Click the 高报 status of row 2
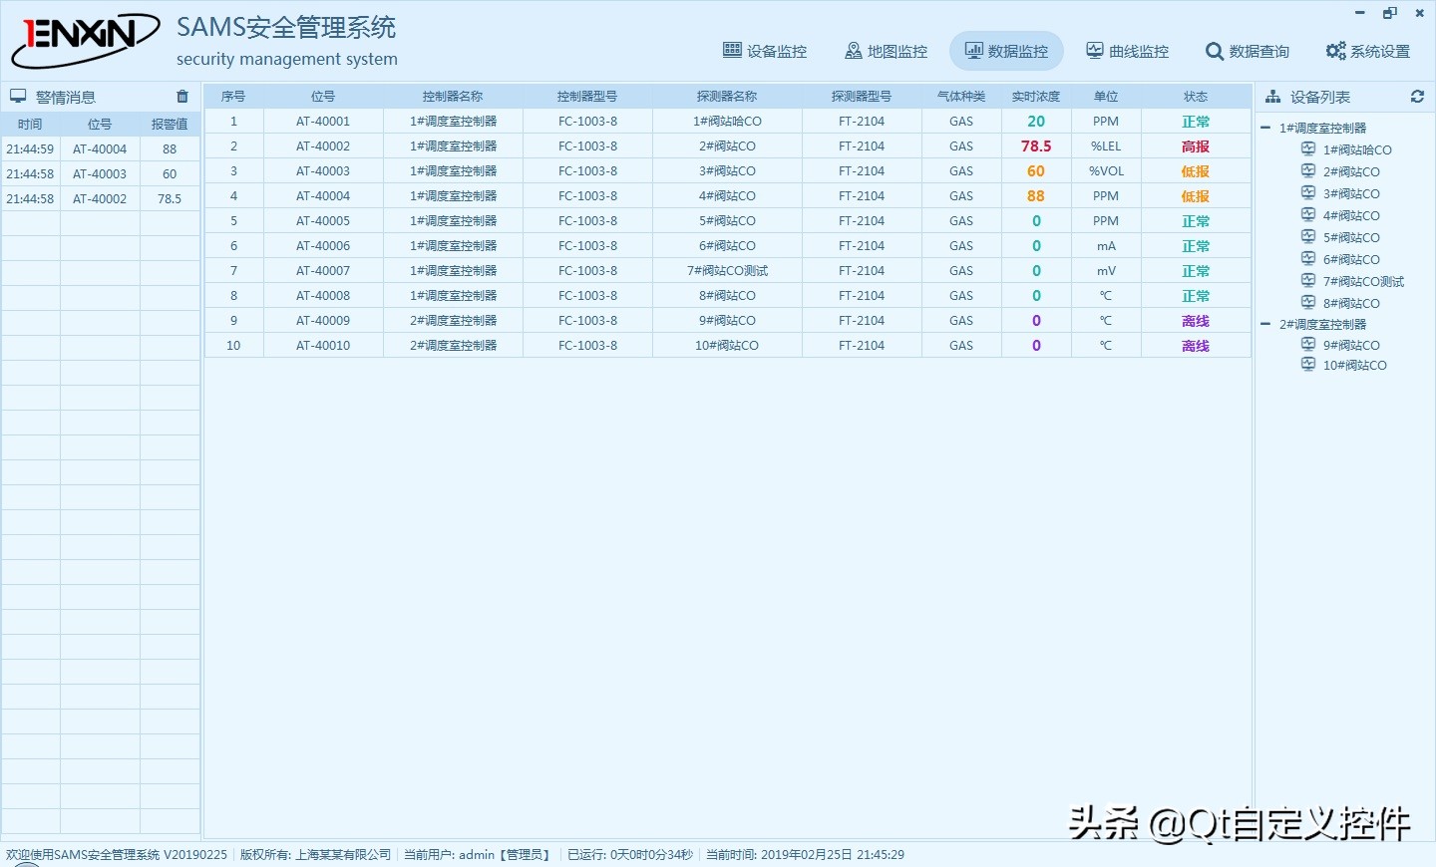Screen dimensions: 1436x867 click(x=1195, y=145)
